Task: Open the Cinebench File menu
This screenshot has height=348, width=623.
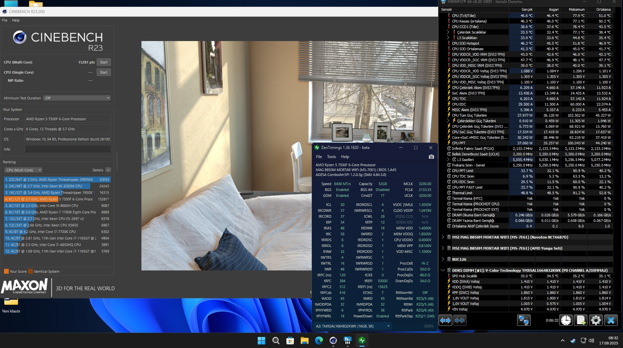Action: click(5, 20)
